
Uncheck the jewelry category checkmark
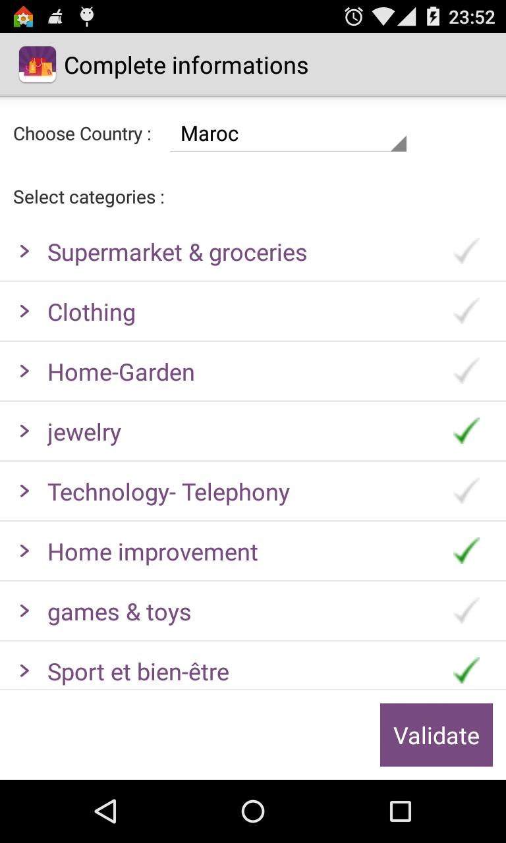466,431
